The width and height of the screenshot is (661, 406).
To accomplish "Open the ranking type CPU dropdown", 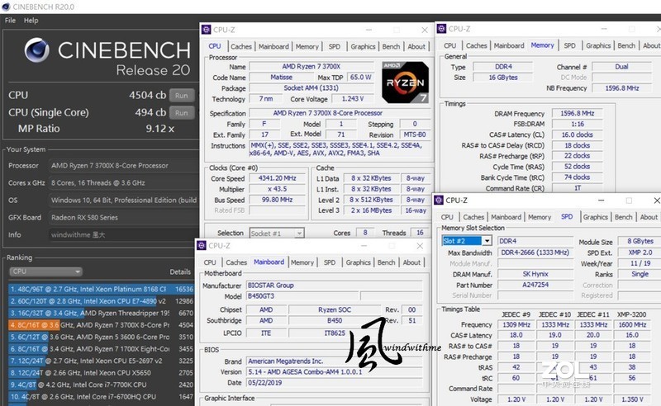I will coord(45,271).
